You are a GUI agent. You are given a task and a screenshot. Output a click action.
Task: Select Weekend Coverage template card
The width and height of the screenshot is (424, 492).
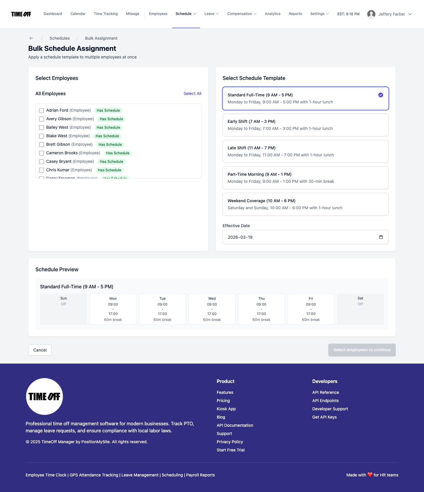point(306,204)
